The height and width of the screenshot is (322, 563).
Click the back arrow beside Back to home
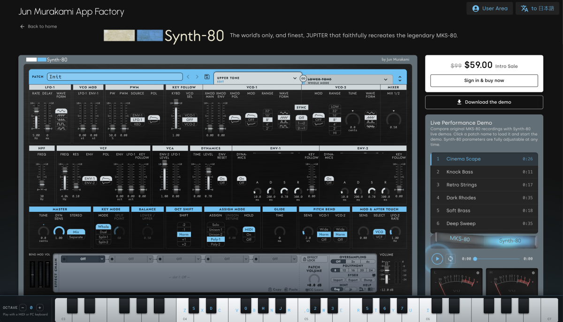(22, 27)
